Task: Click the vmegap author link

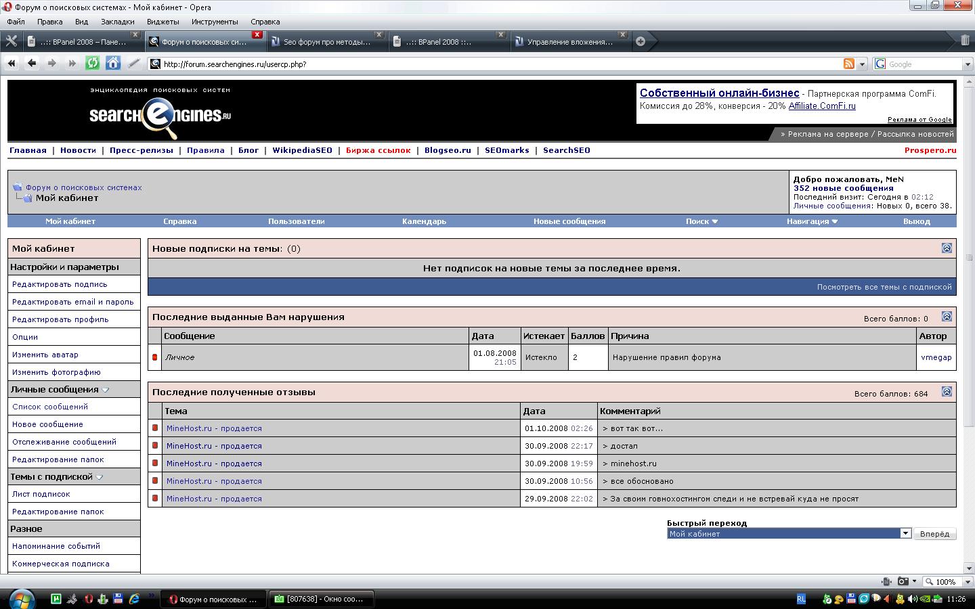Action: point(936,357)
